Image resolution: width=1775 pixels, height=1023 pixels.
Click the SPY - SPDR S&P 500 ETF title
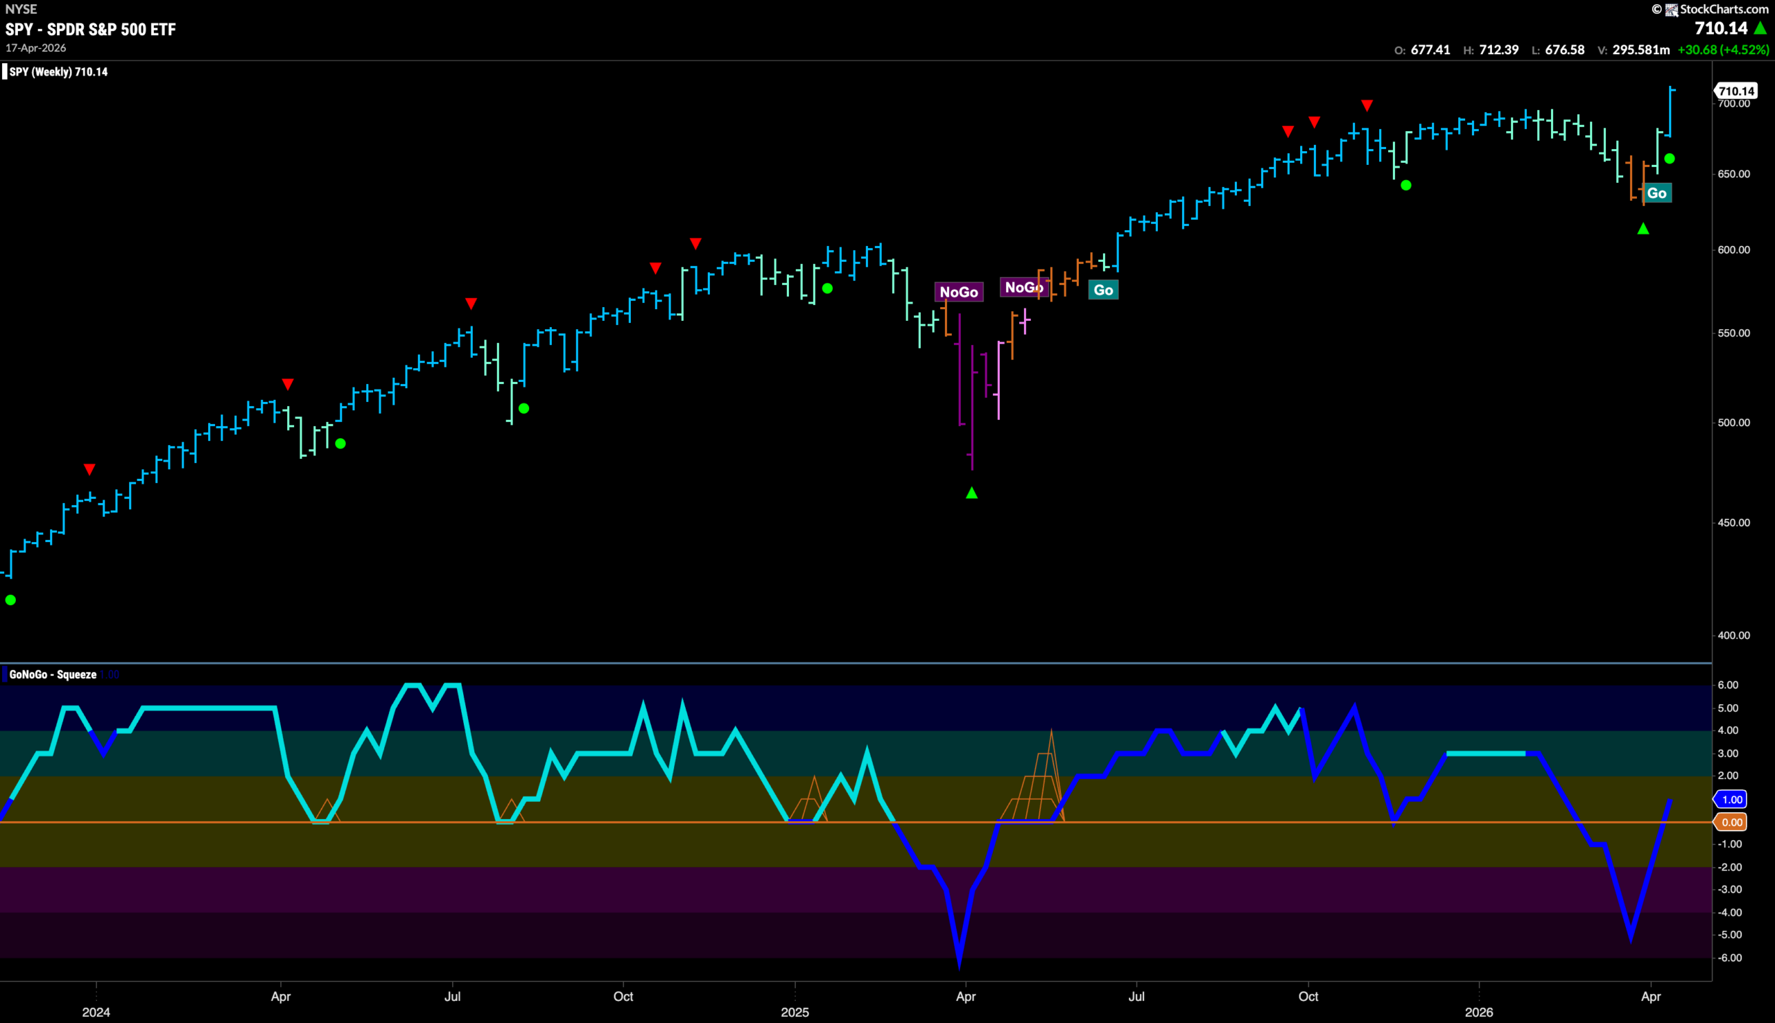point(91,30)
